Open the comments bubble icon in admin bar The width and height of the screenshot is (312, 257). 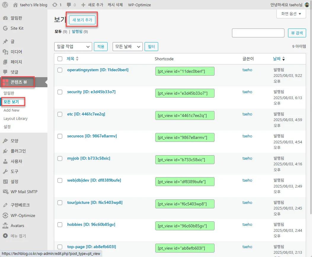point(69,5)
